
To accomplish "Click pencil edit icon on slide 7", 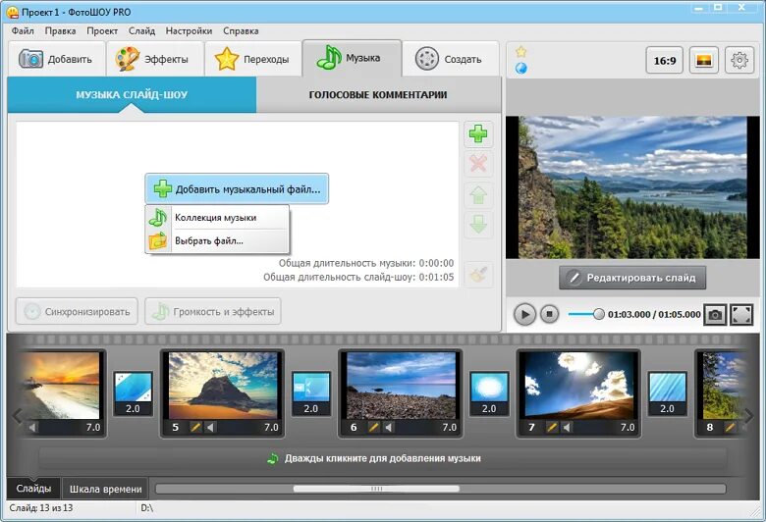I will (552, 428).
